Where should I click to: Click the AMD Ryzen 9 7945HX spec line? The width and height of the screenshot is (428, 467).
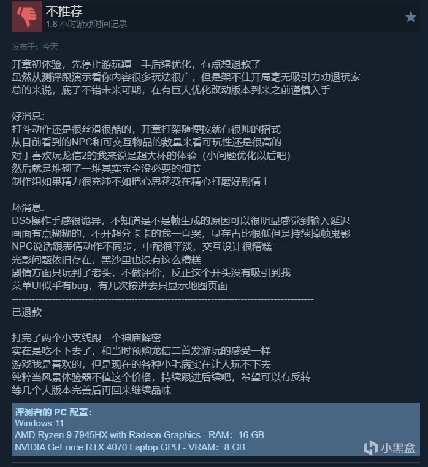click(x=139, y=435)
